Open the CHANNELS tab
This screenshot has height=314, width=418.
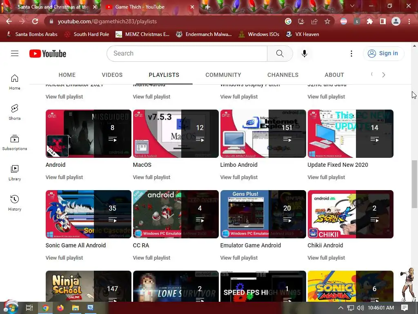coord(283,75)
